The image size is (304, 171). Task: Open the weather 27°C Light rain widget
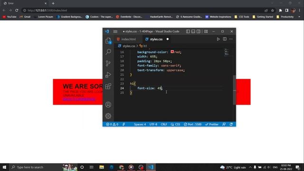(233, 167)
